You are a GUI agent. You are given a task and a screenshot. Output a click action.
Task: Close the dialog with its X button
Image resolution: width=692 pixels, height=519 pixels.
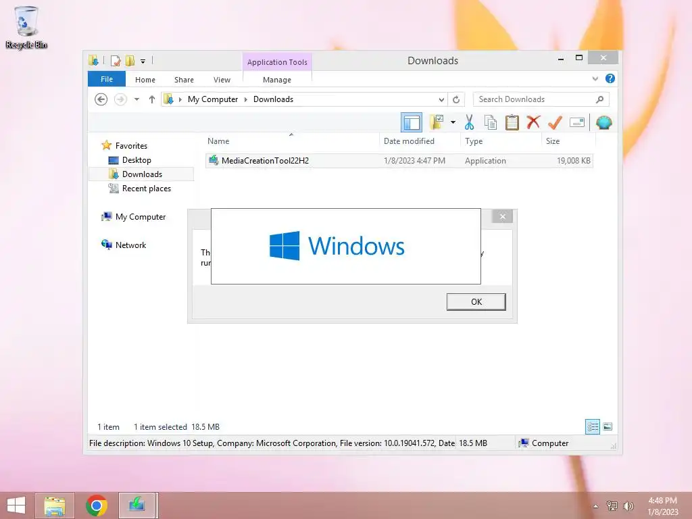502,216
